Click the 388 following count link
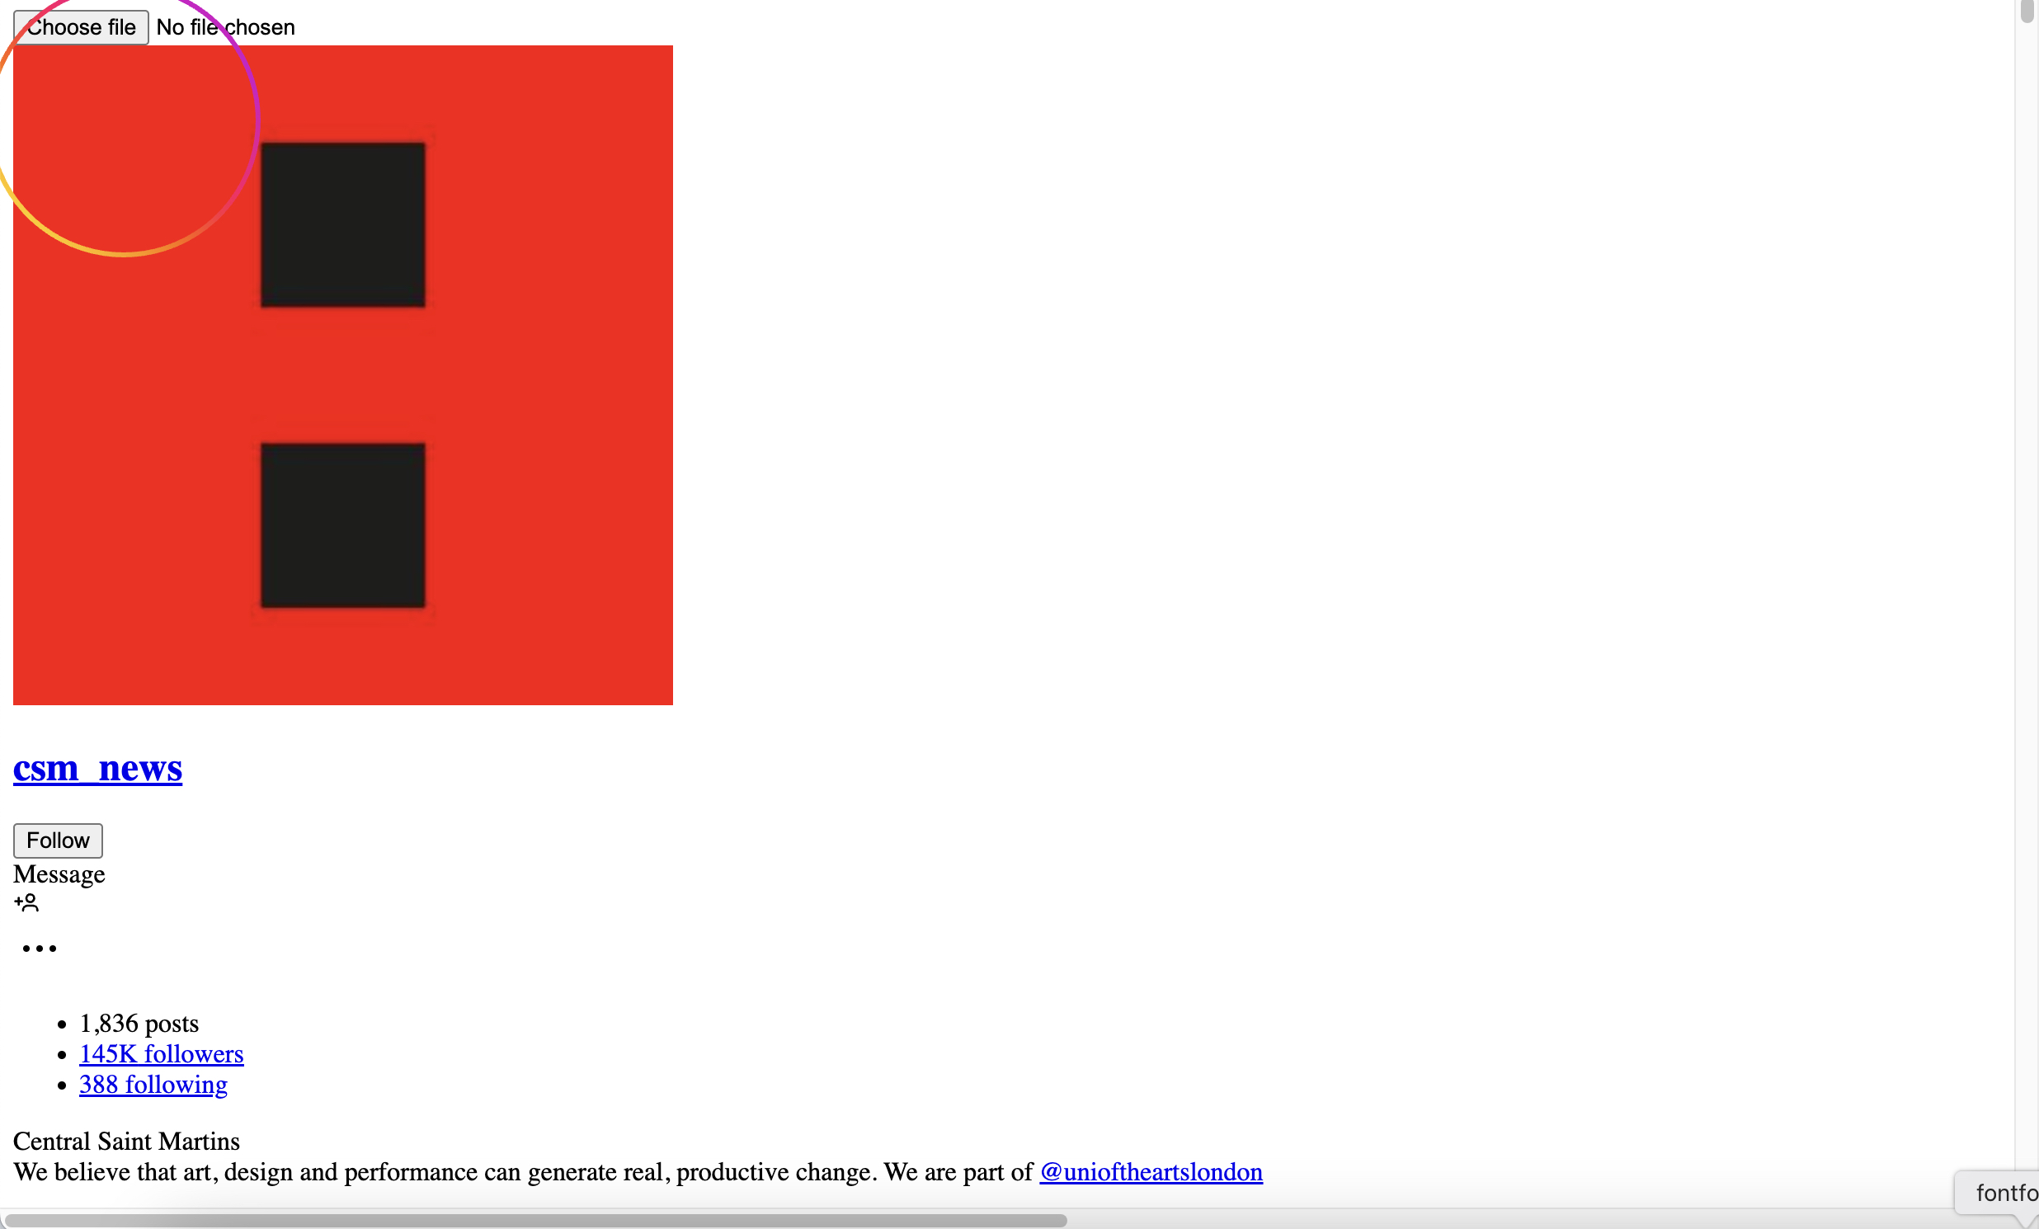The width and height of the screenshot is (2039, 1229). [152, 1083]
